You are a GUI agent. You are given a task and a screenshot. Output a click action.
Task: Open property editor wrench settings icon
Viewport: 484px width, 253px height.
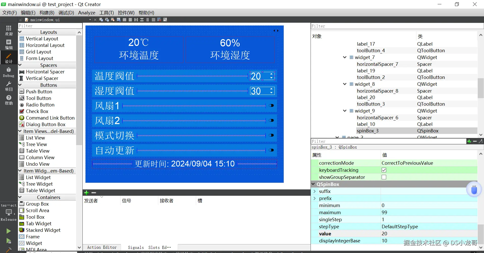point(481,141)
